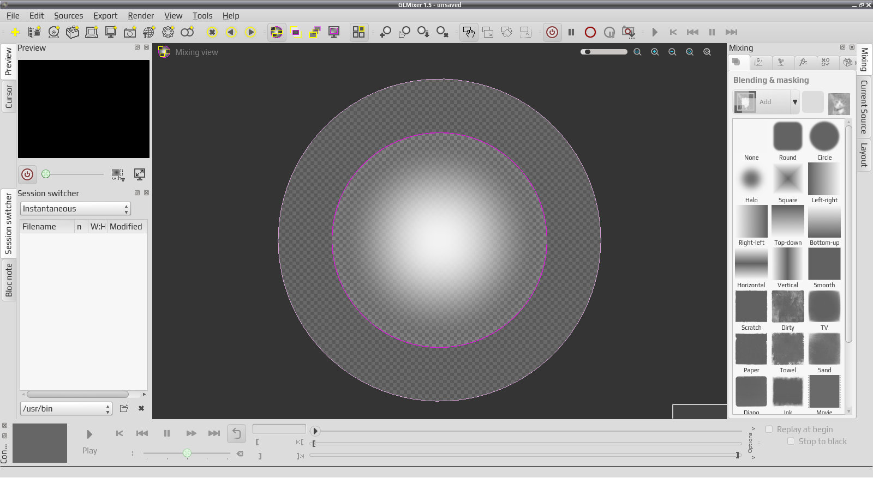Open the fx effects tab icon
The image size is (873, 478).
pyautogui.click(x=803, y=62)
